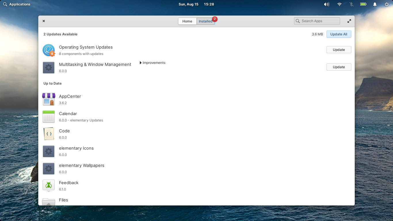Update Multitasking & Window Management
This screenshot has height=221, width=393.
coord(339,67)
